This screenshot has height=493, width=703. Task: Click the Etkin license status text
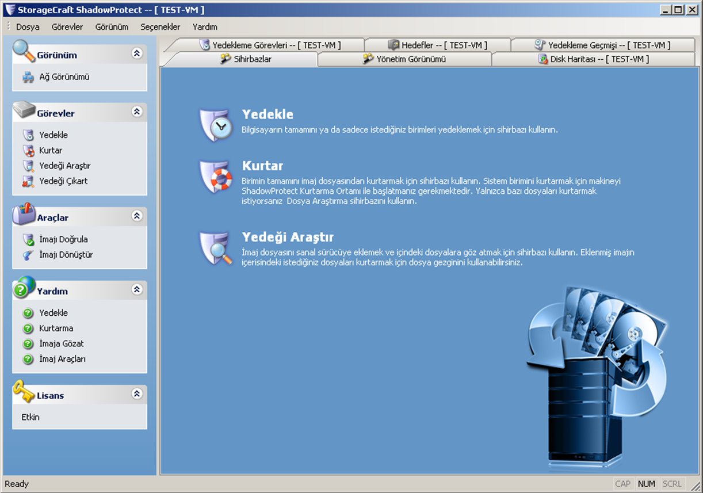pos(30,418)
